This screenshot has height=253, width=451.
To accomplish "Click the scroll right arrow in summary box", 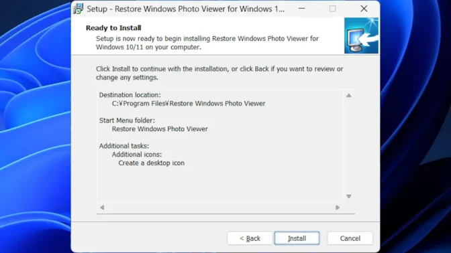I will 338,207.
